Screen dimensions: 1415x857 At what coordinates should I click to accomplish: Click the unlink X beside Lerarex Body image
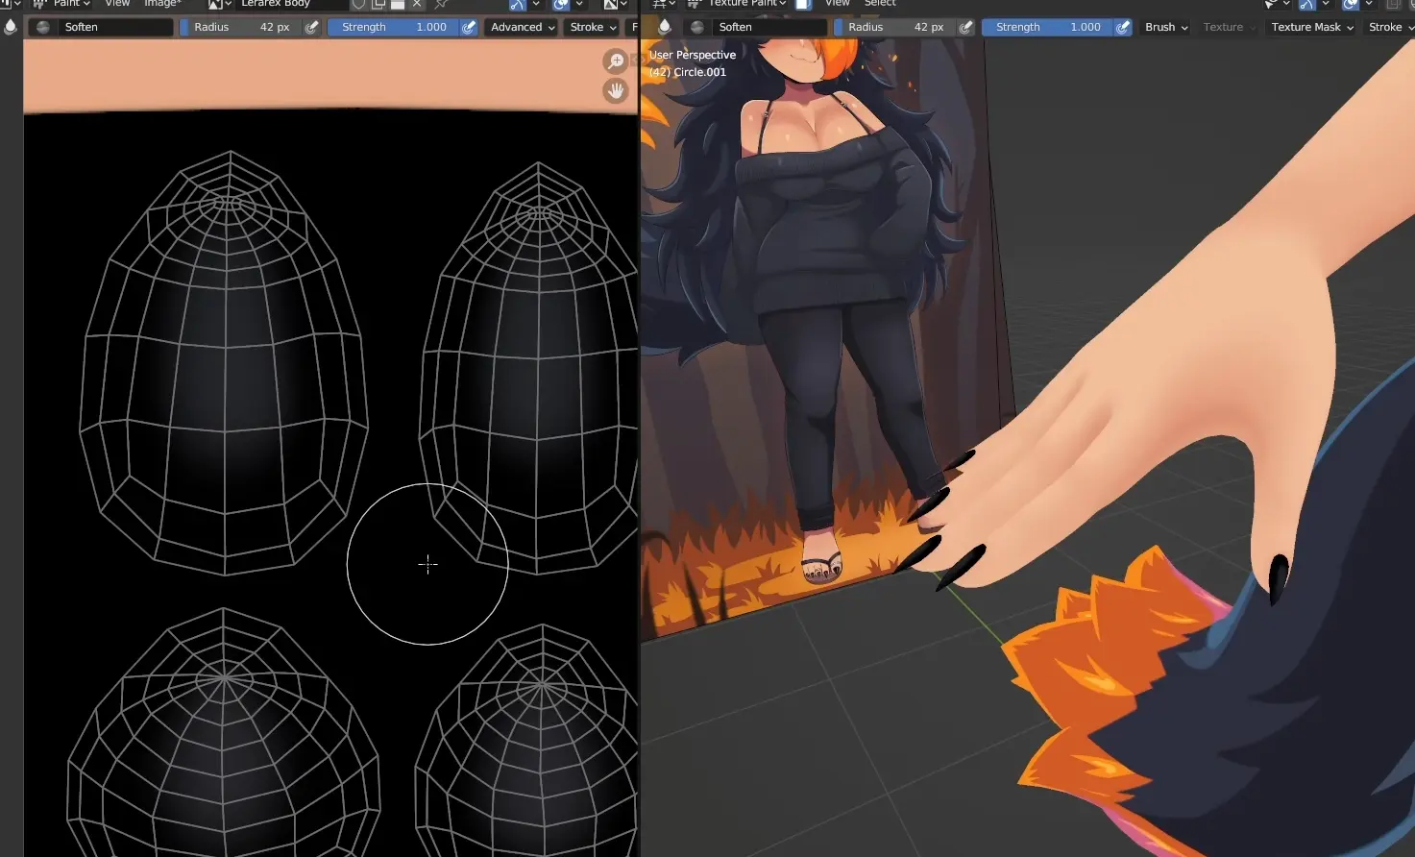(417, 4)
